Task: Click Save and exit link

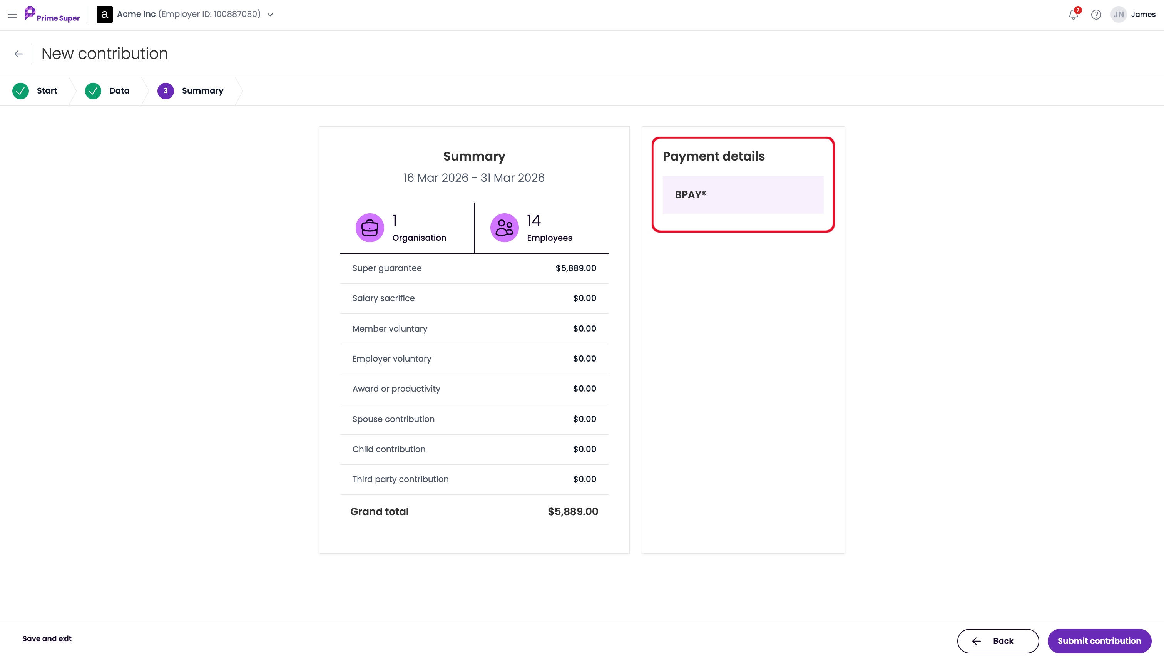Action: click(47, 638)
